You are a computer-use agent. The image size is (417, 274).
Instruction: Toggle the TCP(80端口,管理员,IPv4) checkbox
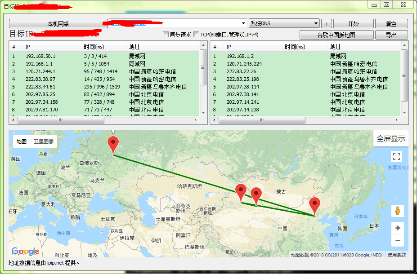coord(196,35)
